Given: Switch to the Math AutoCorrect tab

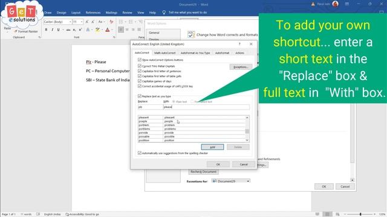Looking at the screenshot, I should coord(164,53).
